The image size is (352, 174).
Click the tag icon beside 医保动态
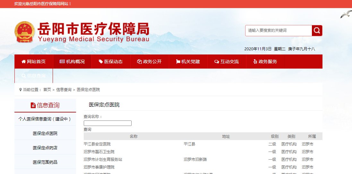click(101, 62)
